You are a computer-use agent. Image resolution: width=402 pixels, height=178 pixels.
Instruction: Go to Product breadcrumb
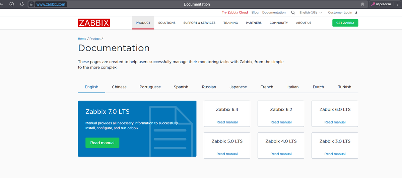point(95,39)
